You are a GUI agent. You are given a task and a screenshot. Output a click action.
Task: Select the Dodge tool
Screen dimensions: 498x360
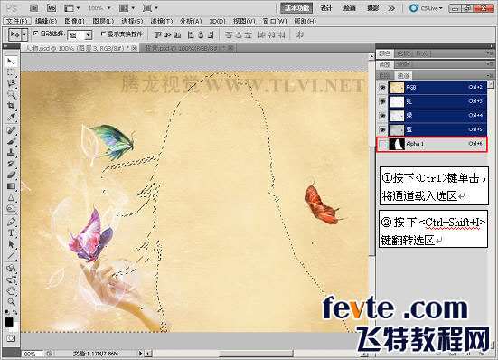[12, 208]
